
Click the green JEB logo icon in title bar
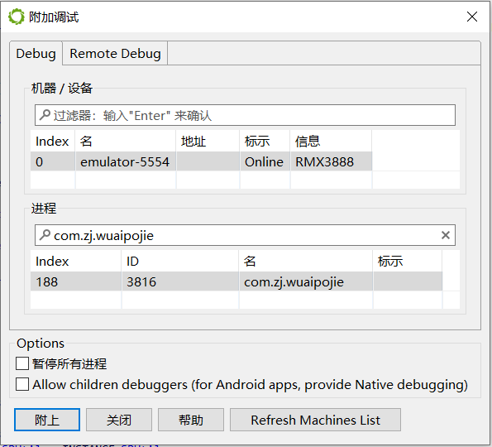tap(17, 17)
